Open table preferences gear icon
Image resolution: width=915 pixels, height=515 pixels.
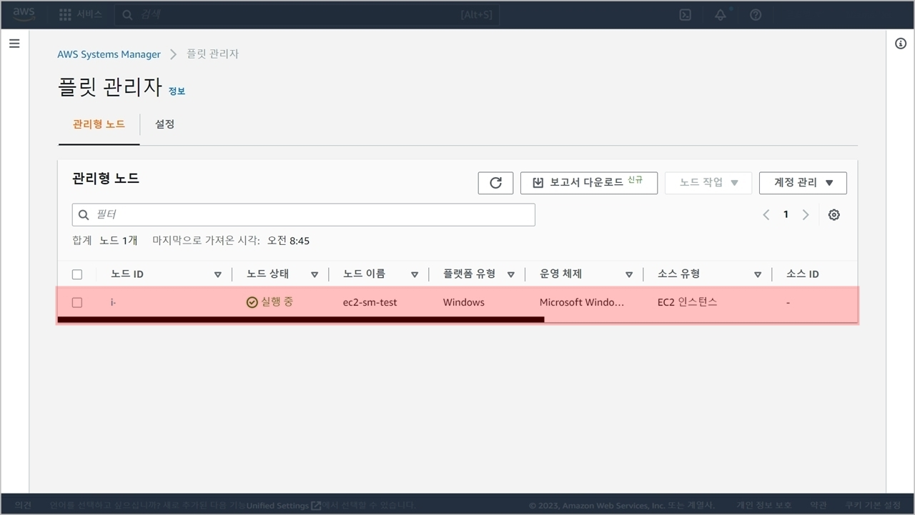pyautogui.click(x=834, y=215)
